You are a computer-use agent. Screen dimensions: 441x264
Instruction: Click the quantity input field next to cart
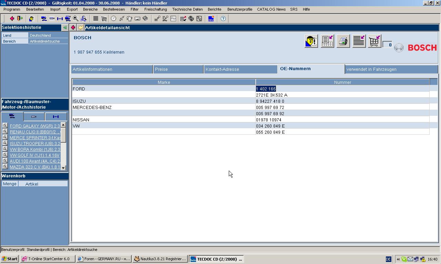click(x=388, y=45)
